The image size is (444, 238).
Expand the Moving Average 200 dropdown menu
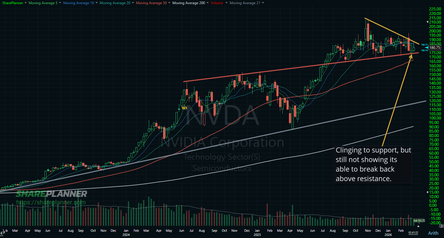click(207, 3)
